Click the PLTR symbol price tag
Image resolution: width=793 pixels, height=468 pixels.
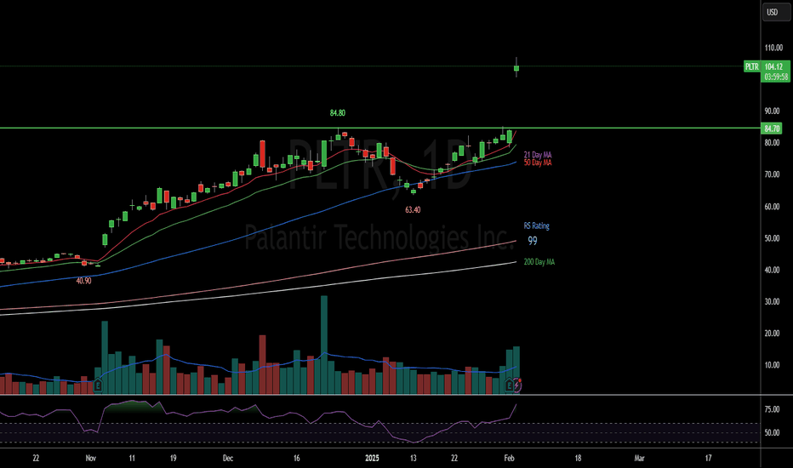pos(751,66)
